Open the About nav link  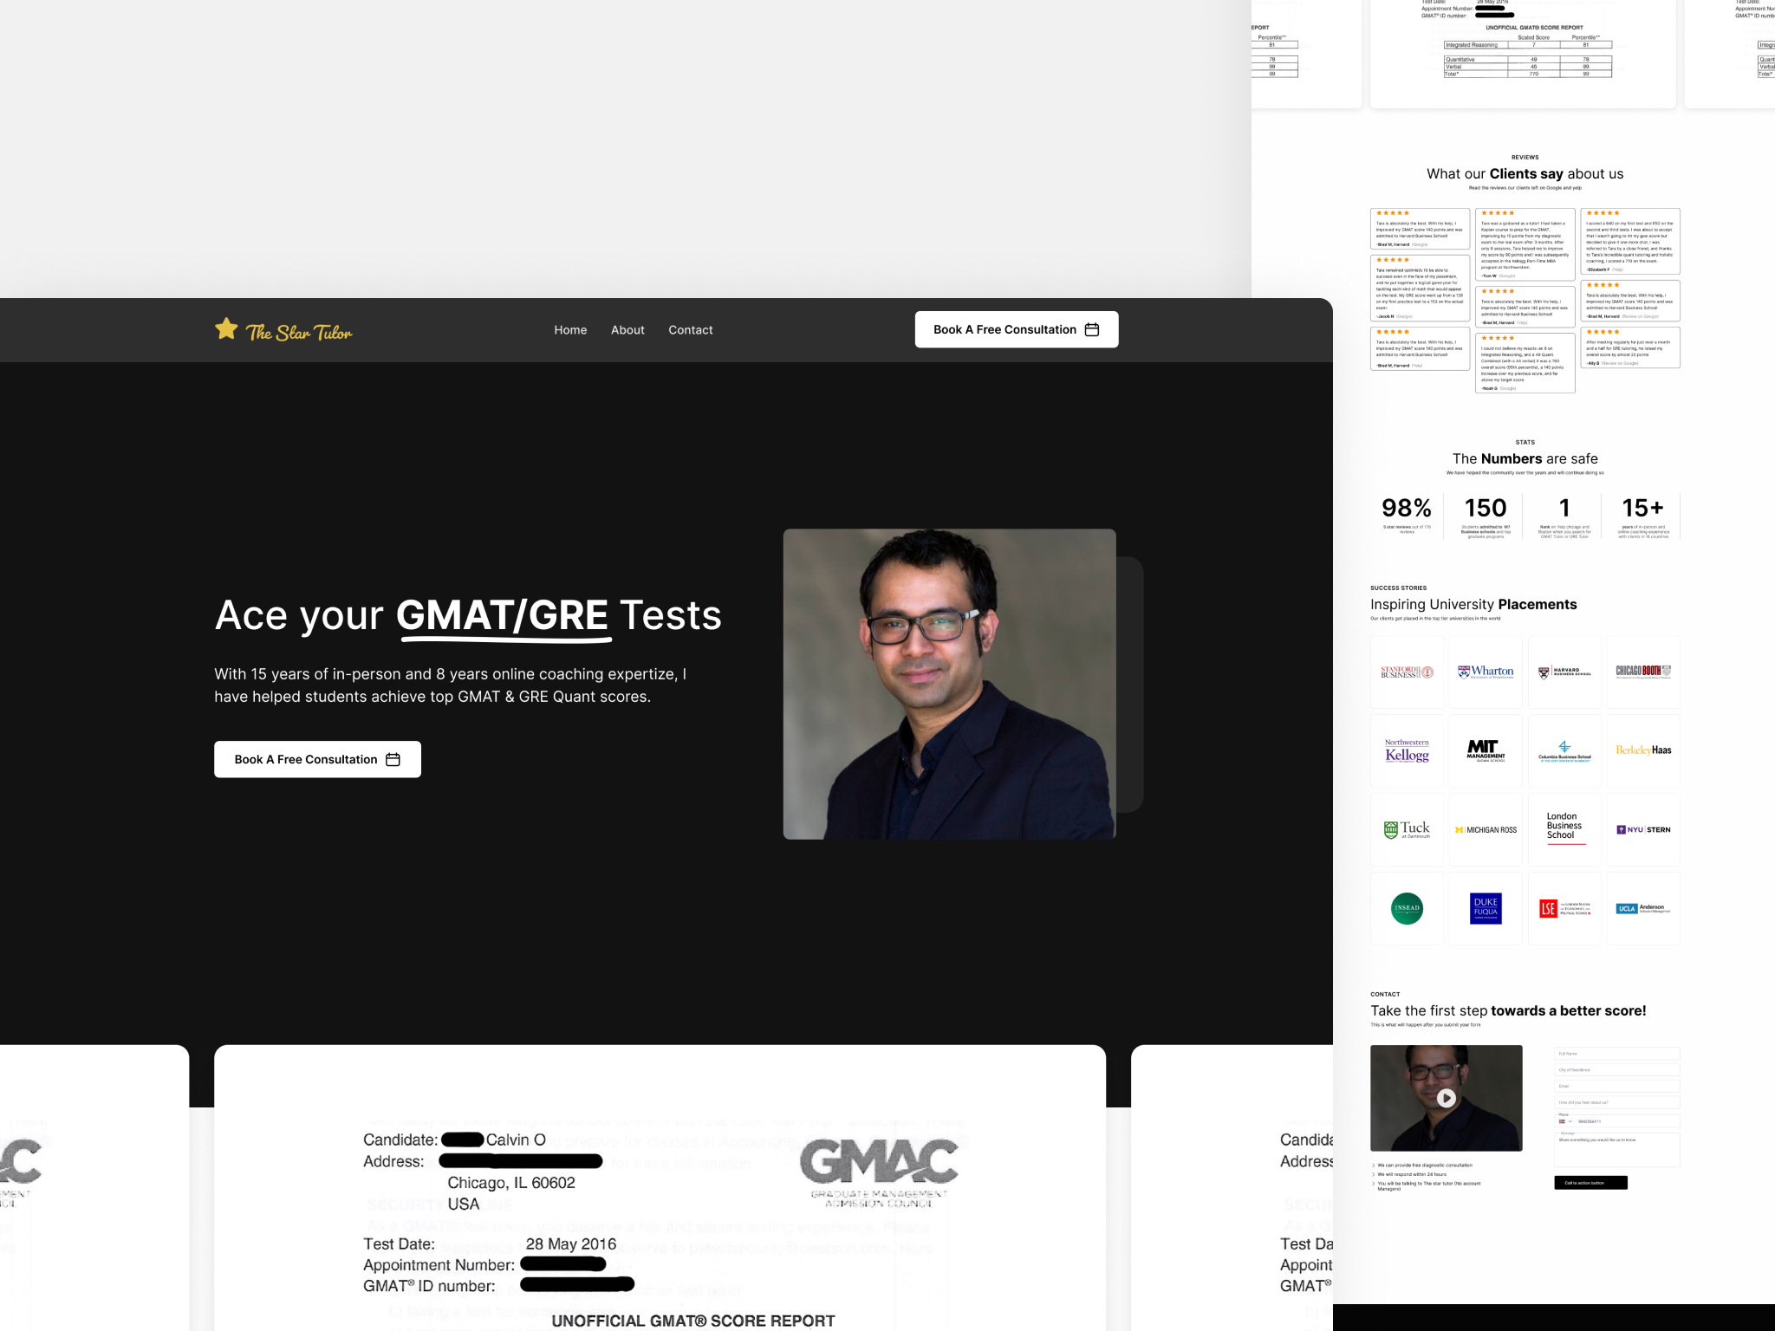[x=627, y=330]
